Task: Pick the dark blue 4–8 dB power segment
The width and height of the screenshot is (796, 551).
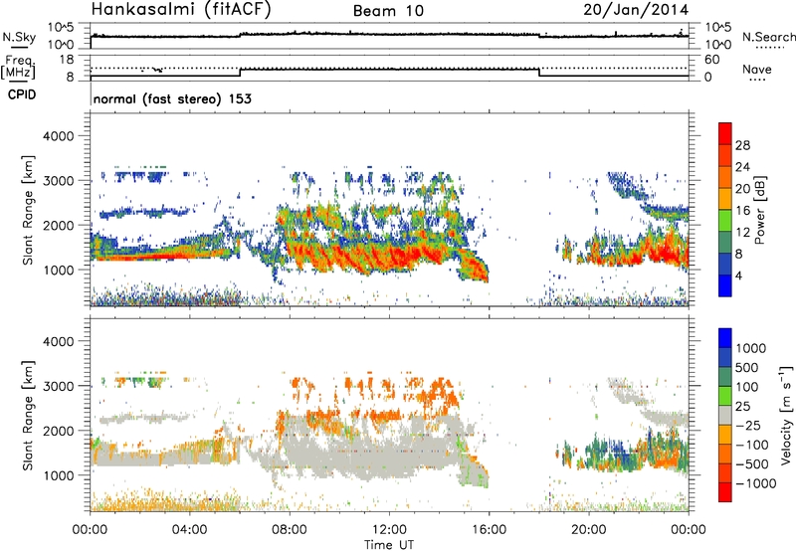Action: (725, 264)
